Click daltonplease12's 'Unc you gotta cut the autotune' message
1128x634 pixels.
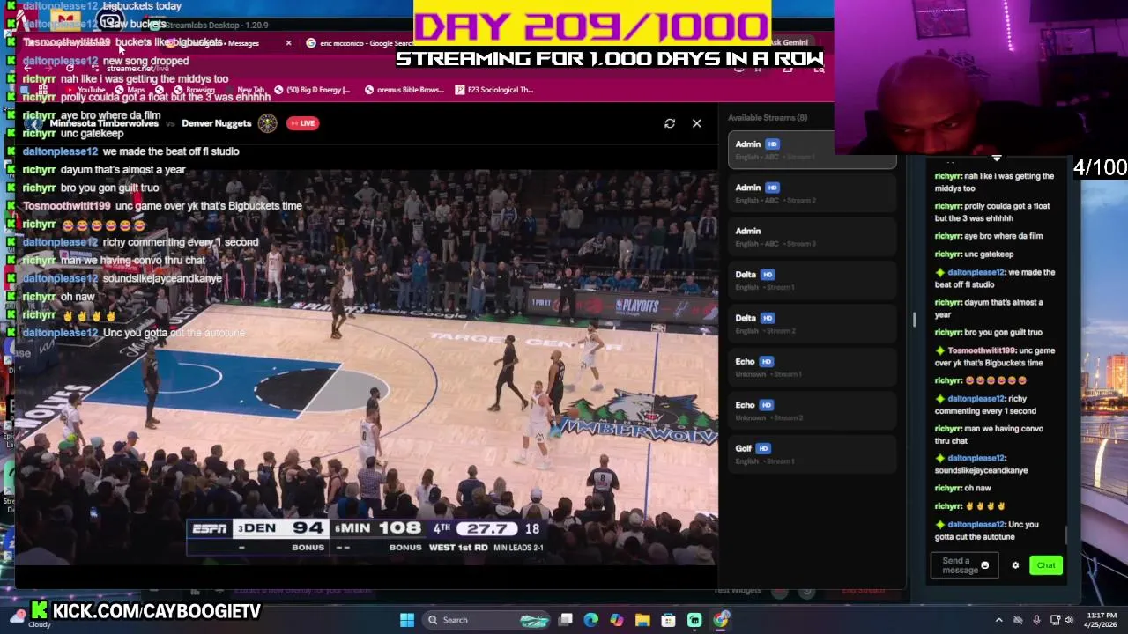(x=987, y=530)
